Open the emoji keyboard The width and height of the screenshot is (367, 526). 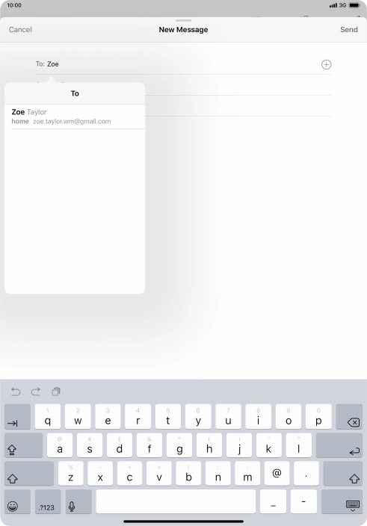[17, 501]
